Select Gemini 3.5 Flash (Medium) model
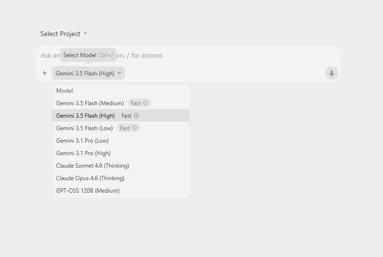Screen dimensions: 383x257 [121, 103]
